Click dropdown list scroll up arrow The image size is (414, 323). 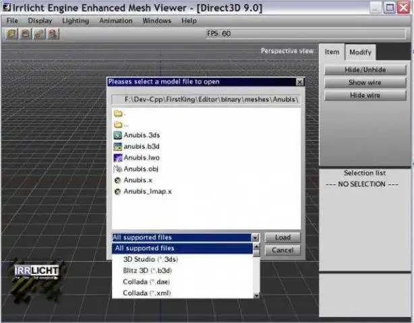click(x=256, y=246)
